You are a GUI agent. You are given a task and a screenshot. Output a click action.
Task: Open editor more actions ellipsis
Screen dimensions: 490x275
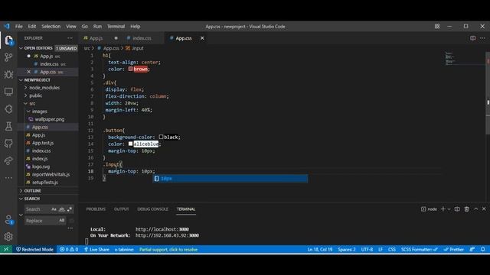tap(482, 38)
